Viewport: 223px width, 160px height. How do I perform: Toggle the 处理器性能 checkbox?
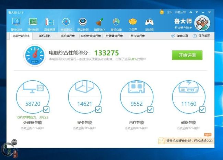pos(46,110)
